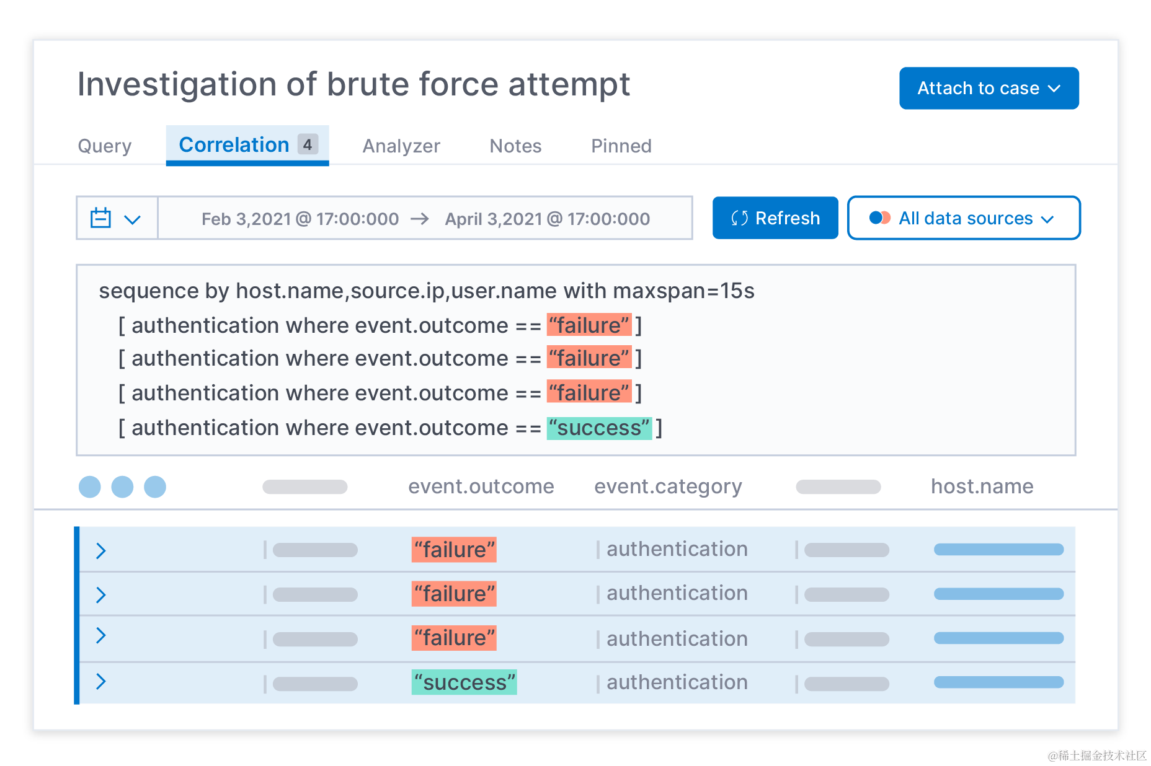Click the start date Feb 3, 2021 field
This screenshot has height=766, width=1151.
pos(300,218)
